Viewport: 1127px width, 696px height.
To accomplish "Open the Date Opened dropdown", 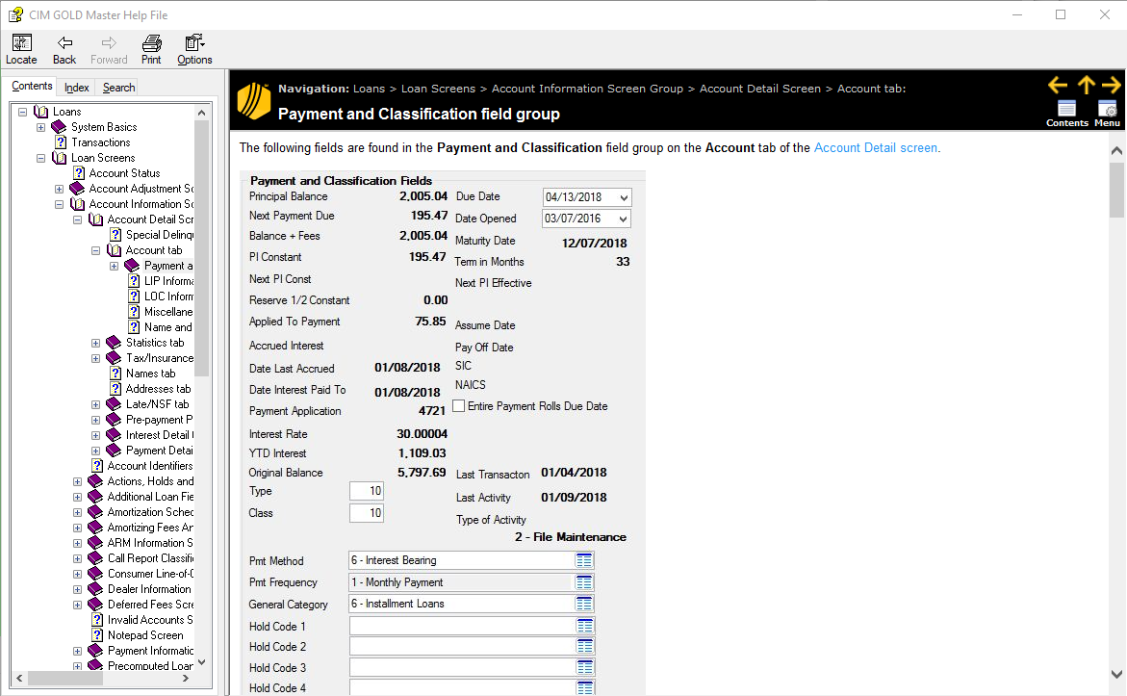I will [623, 219].
